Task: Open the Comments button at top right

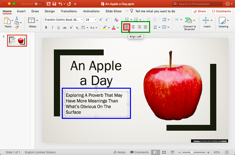Action: point(221,11)
